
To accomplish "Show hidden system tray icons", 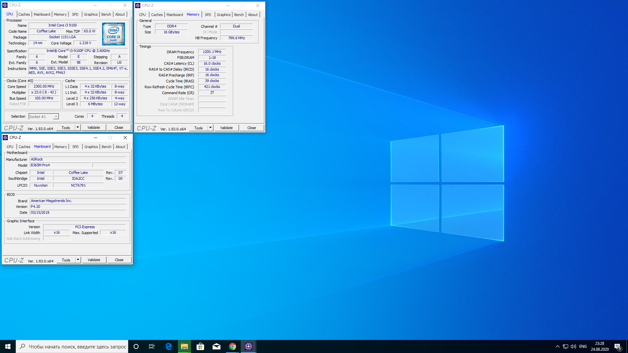I will [557, 346].
